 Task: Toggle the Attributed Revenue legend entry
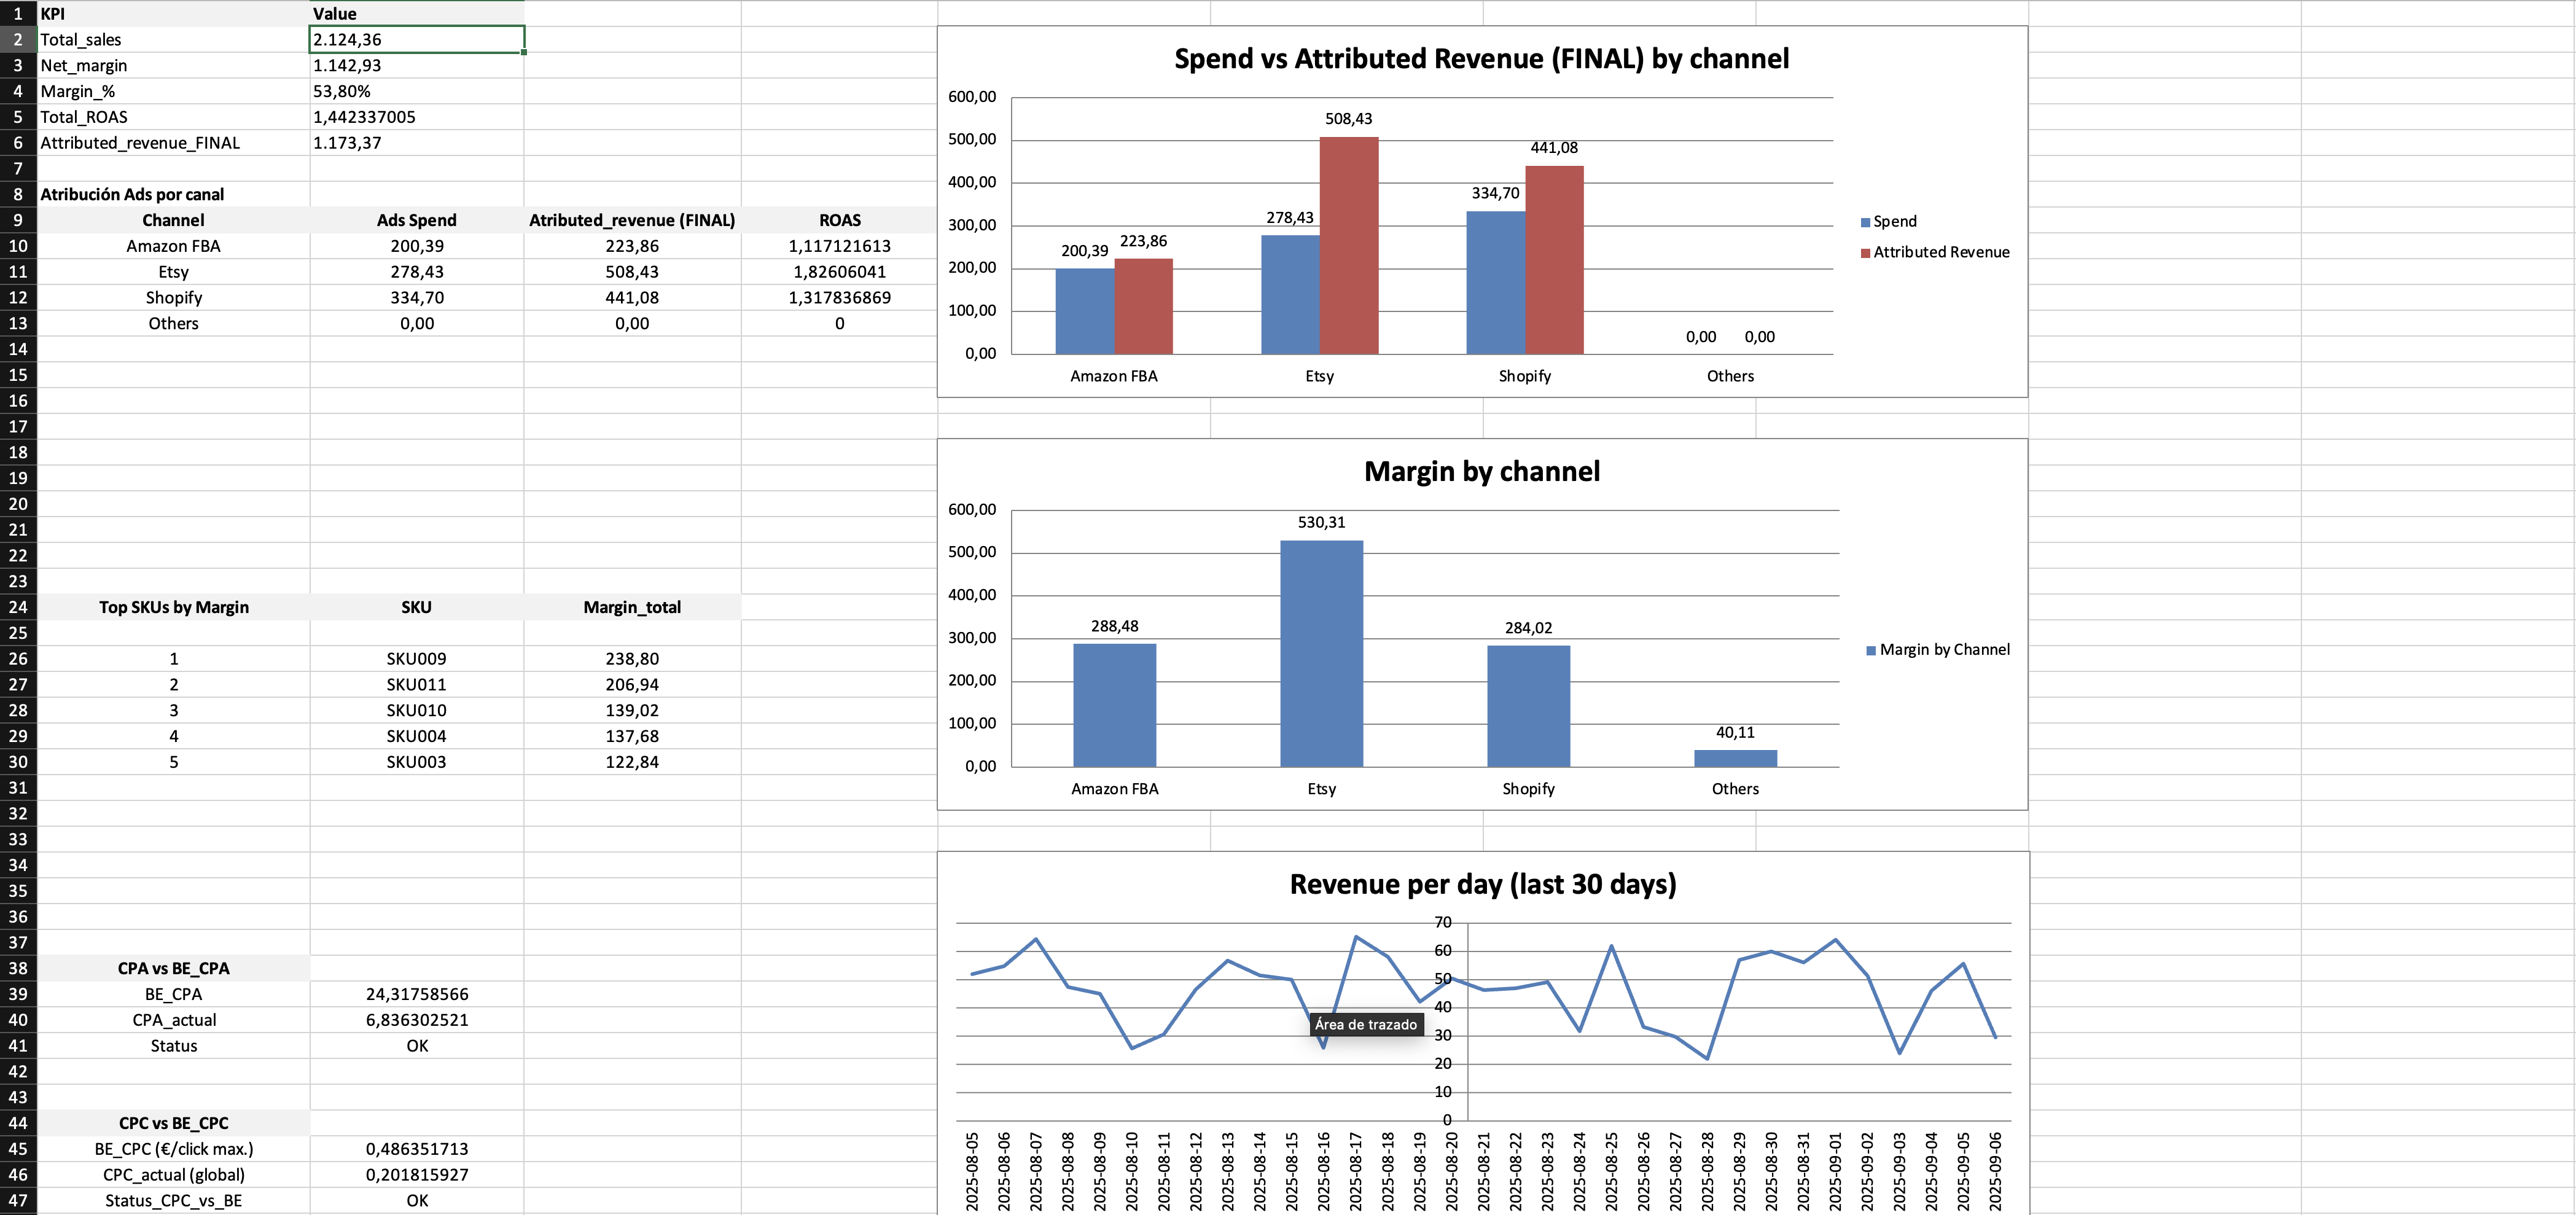pos(1932,252)
